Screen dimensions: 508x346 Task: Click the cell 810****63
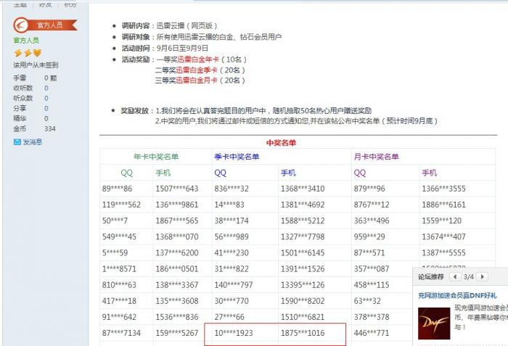pos(119,285)
